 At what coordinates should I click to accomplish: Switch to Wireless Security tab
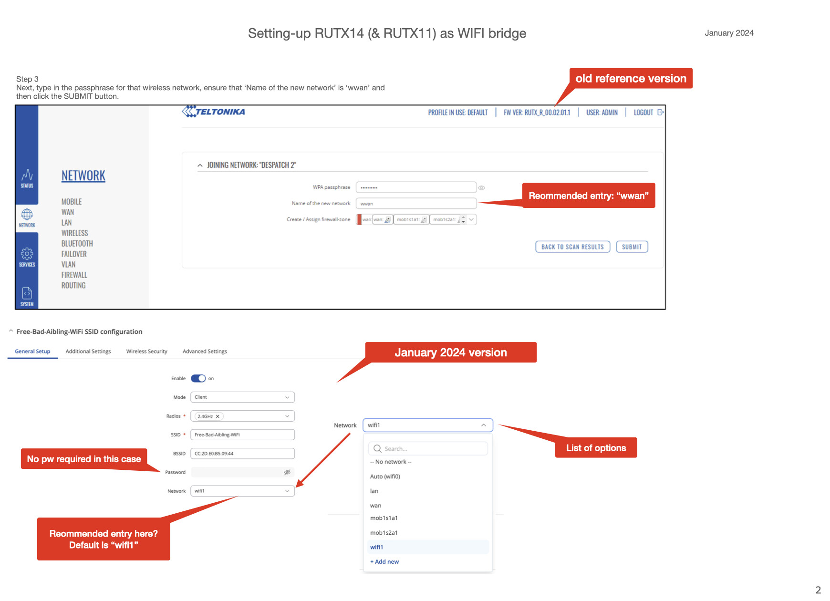click(147, 352)
